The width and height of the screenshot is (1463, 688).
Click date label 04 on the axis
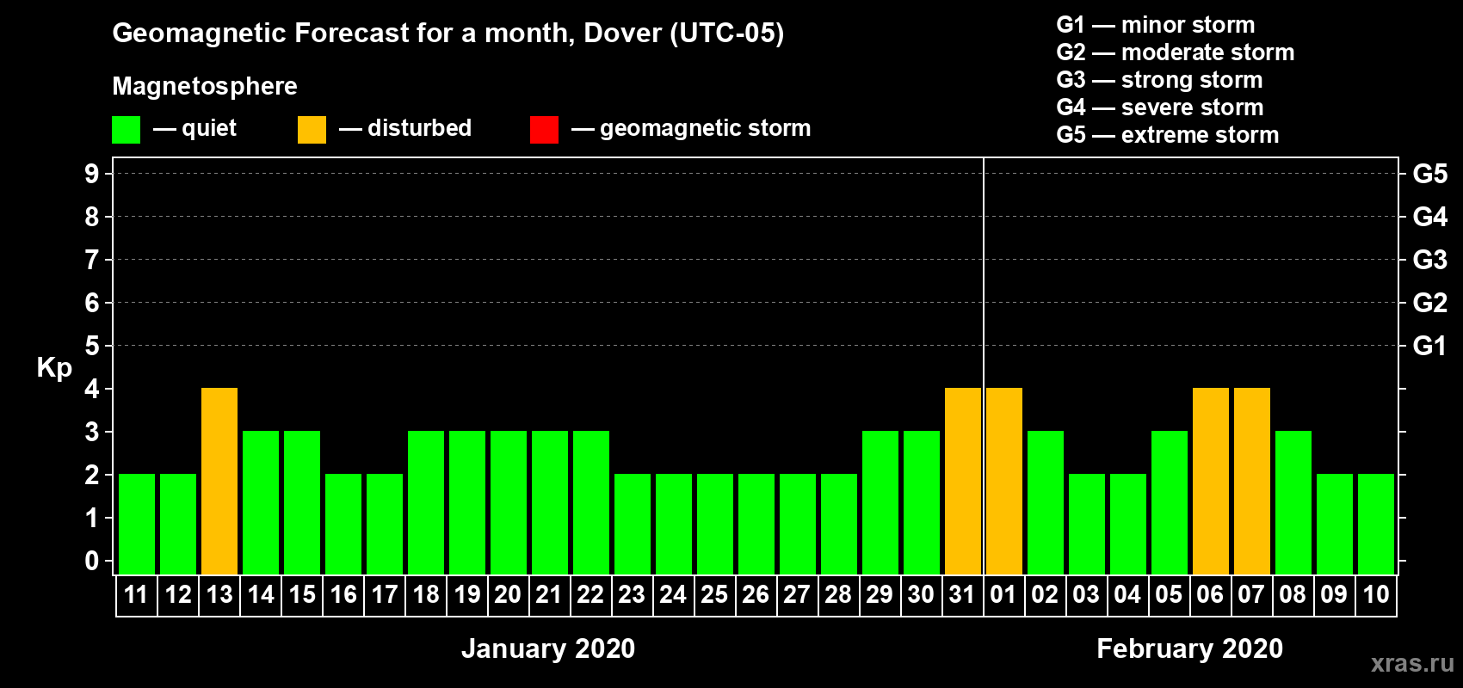point(1128,595)
